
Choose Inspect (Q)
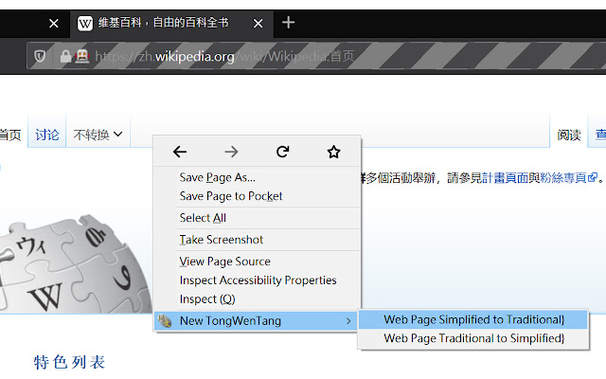pyautogui.click(x=258, y=299)
